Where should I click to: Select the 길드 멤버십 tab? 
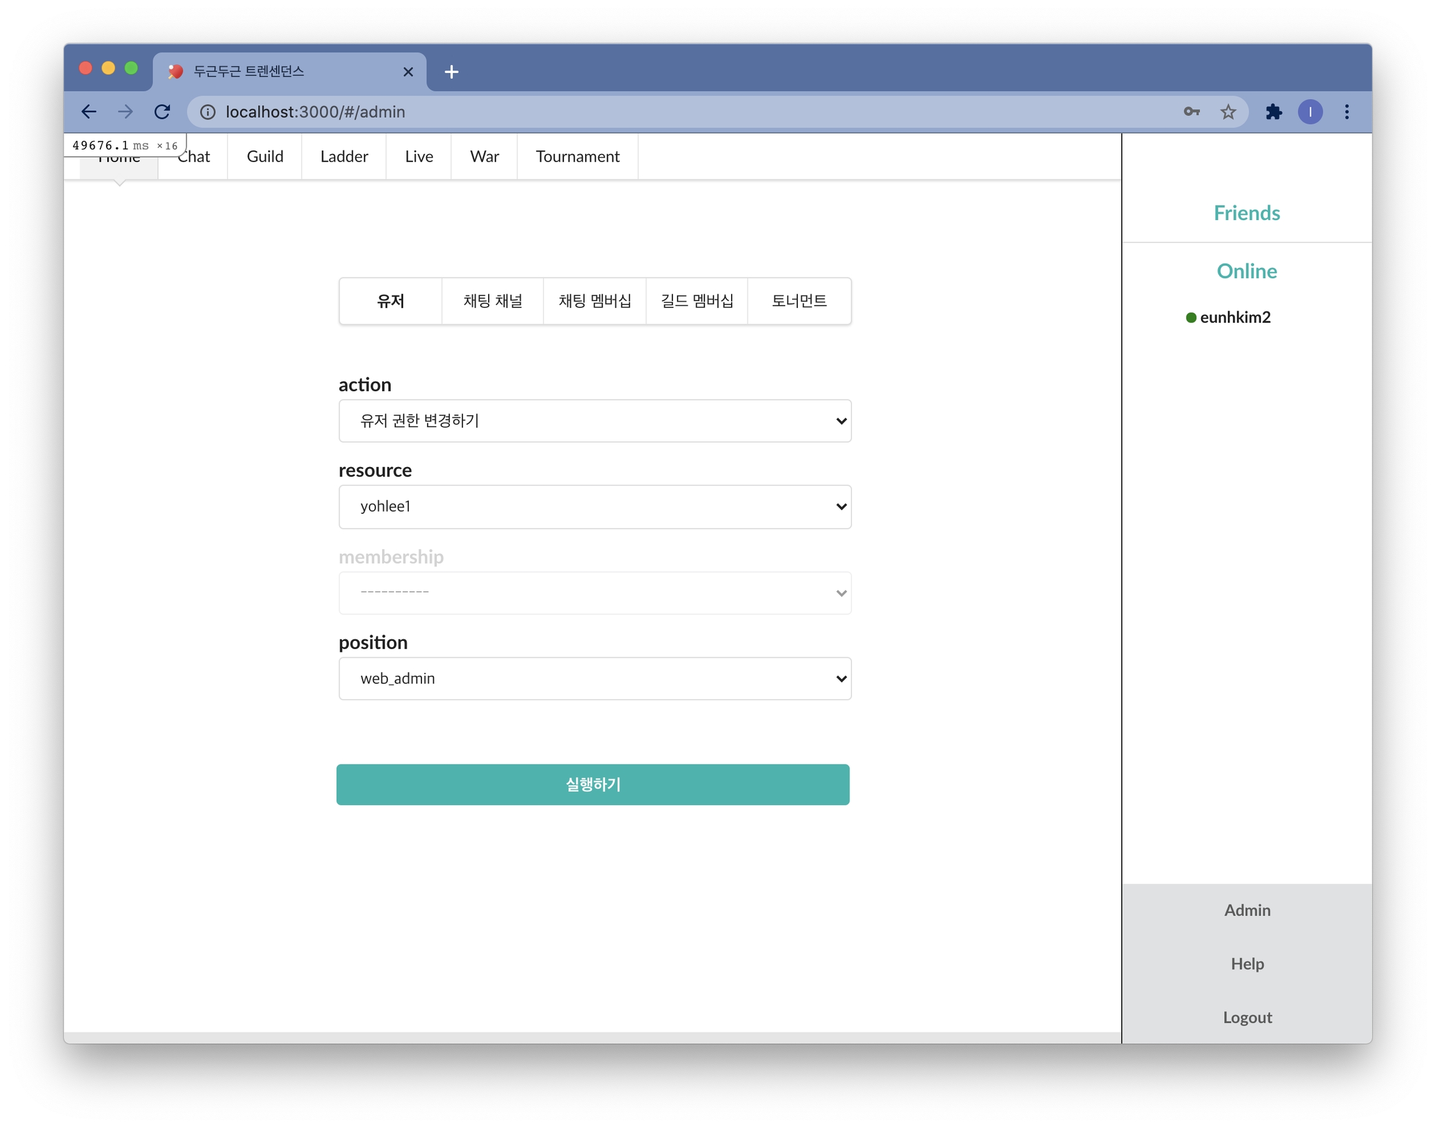pyautogui.click(x=697, y=301)
